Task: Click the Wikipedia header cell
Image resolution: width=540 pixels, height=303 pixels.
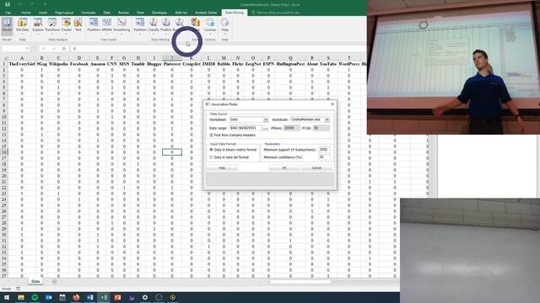Action: click(x=58, y=64)
